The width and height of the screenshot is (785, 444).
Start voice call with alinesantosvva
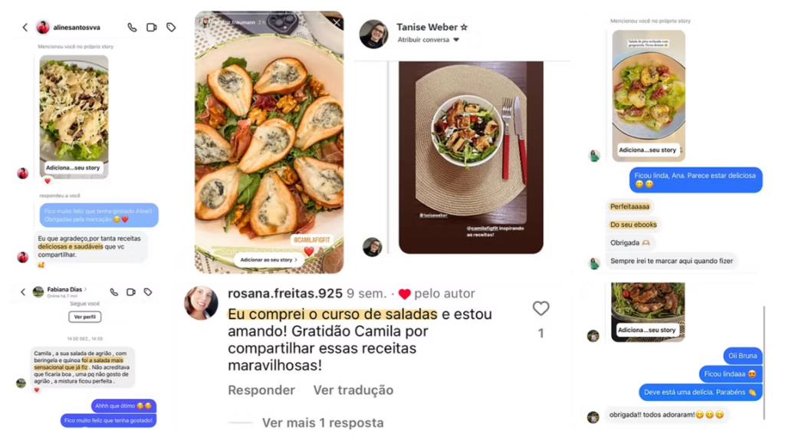[132, 28]
